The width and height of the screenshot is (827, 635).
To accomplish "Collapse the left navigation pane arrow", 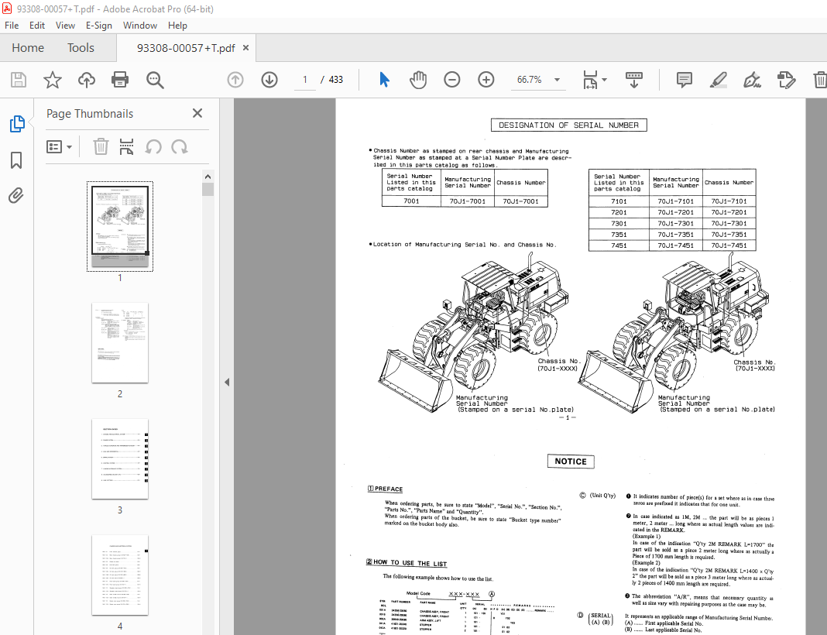I will coord(227,382).
